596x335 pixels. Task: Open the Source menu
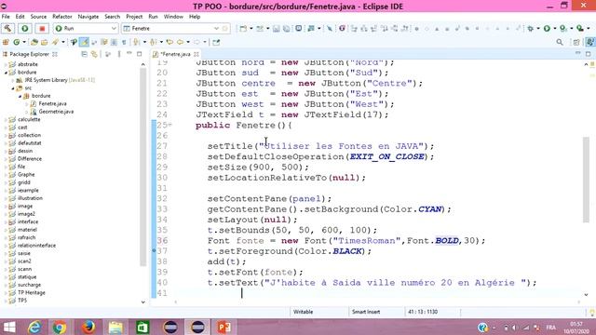[x=38, y=17]
